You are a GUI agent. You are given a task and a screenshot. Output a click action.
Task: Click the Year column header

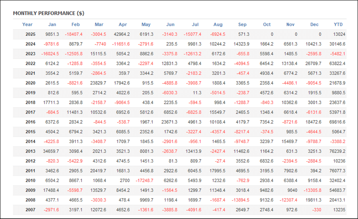[27, 25]
